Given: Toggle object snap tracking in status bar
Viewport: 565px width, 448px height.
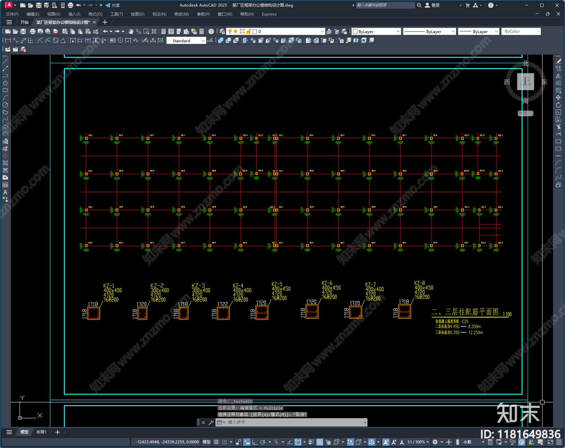Looking at the screenshot, I should tap(290, 442).
